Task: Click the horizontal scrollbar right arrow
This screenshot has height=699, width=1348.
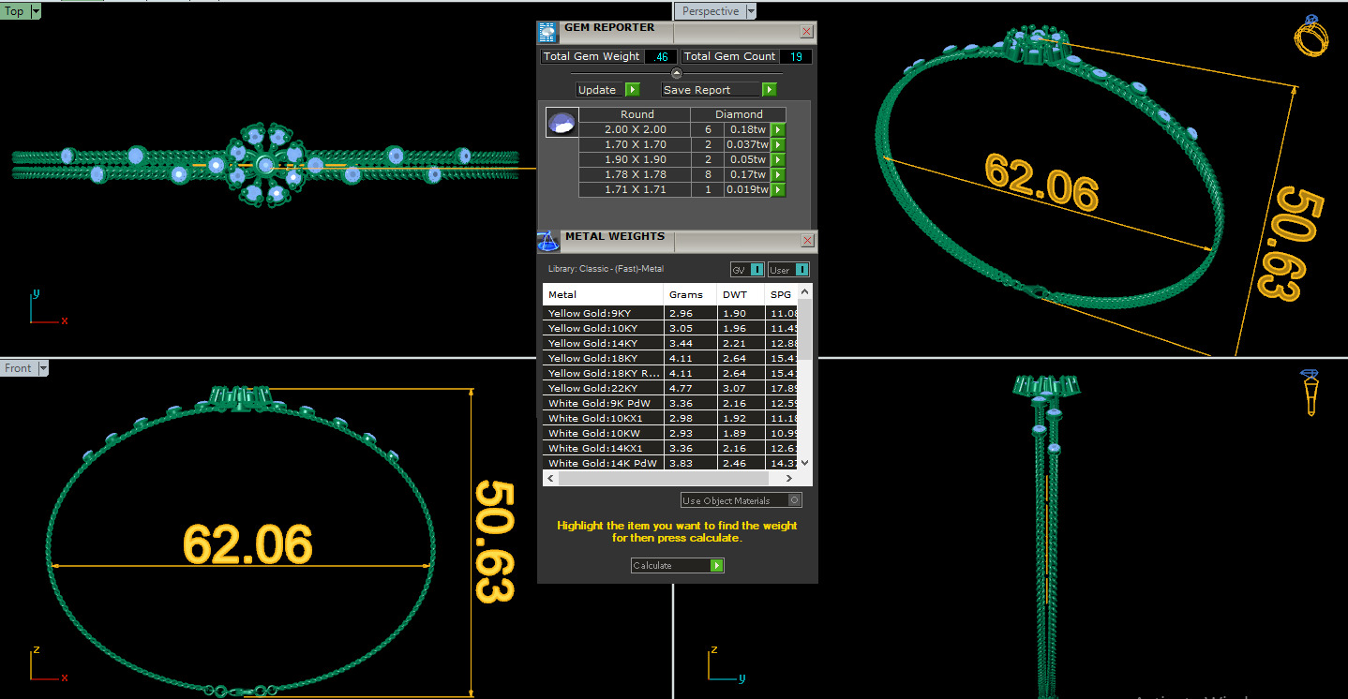Action: pos(789,478)
